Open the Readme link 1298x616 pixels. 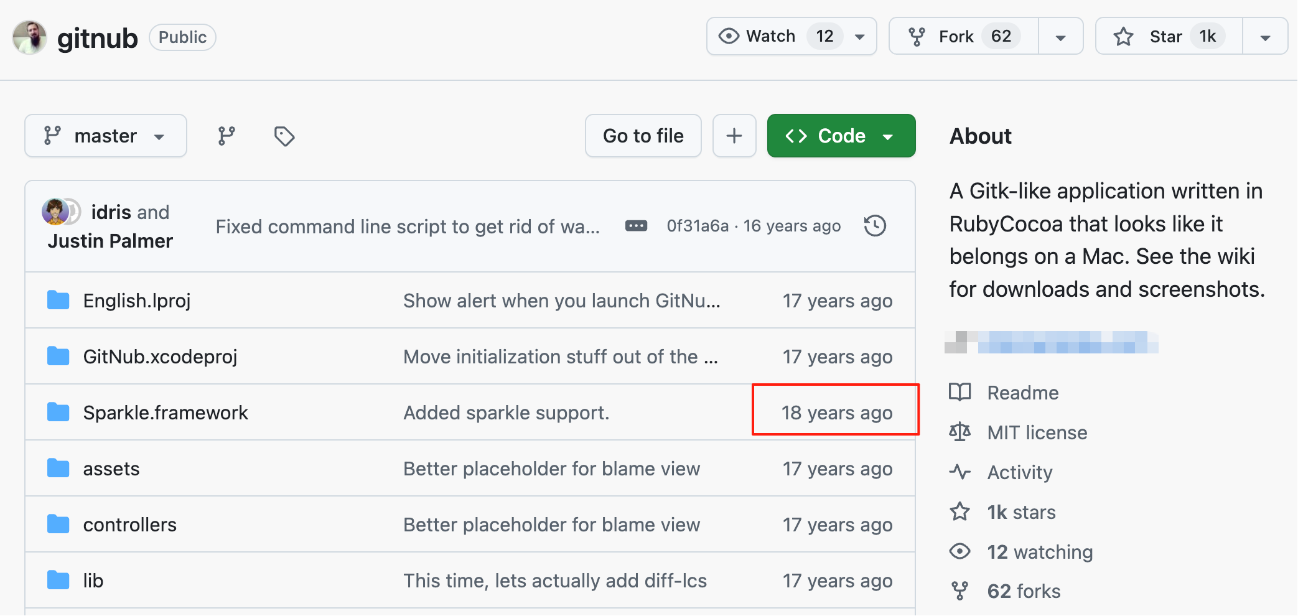click(x=1022, y=393)
